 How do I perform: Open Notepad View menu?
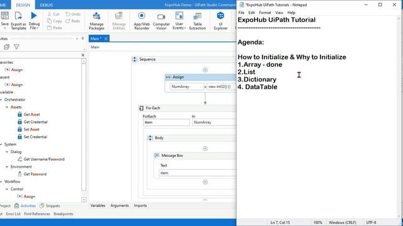(279, 13)
